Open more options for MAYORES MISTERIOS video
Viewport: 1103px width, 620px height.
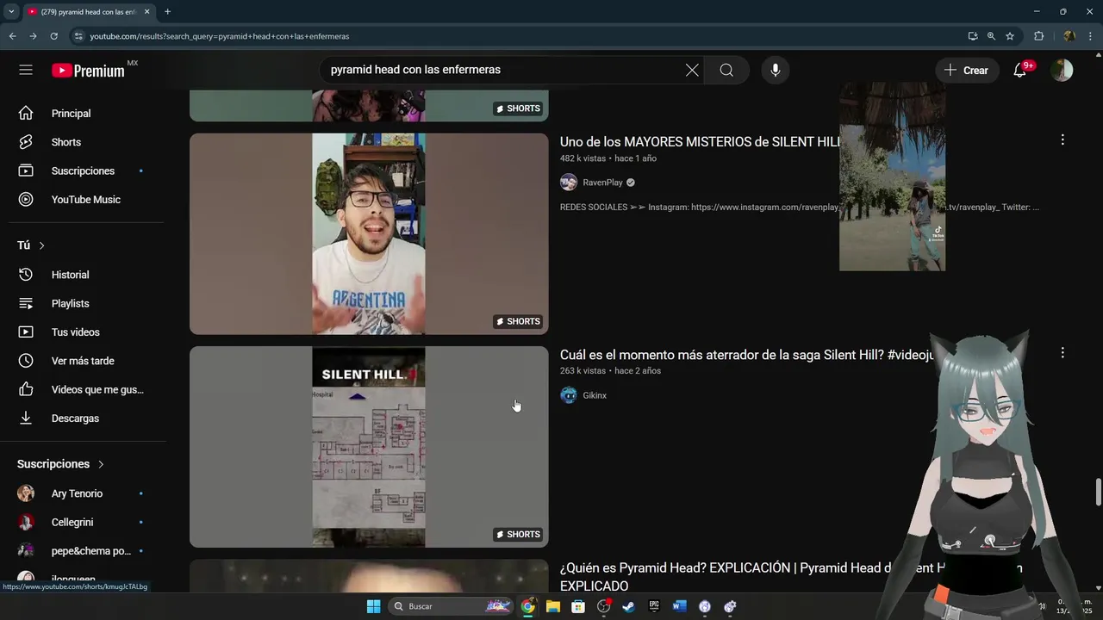click(x=1062, y=139)
